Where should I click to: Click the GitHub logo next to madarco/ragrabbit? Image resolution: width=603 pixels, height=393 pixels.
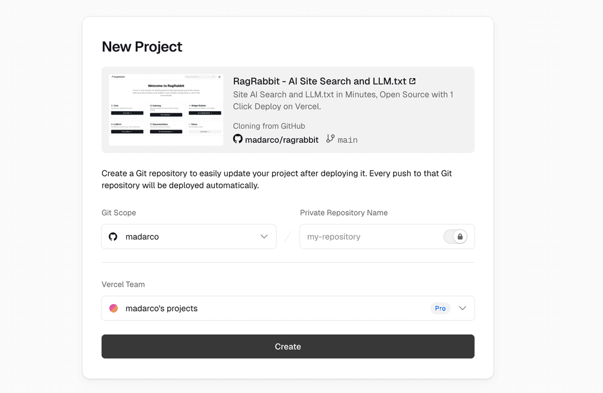coord(238,139)
